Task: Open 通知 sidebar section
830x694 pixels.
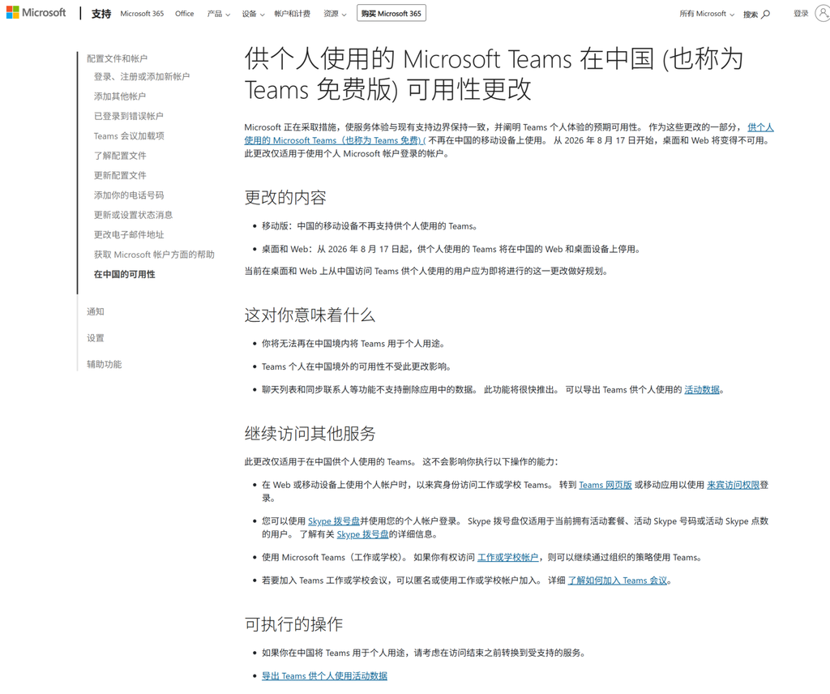Action: click(96, 312)
